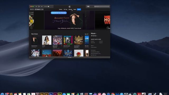Click the About the Light album title
The width and height of the screenshot is (169, 95).
click(67, 46)
